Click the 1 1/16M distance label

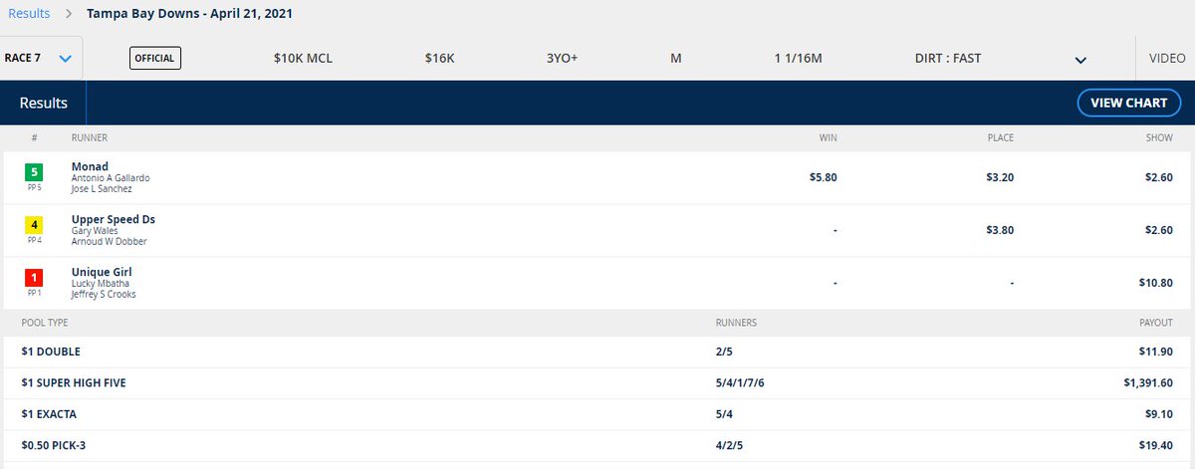click(x=798, y=58)
